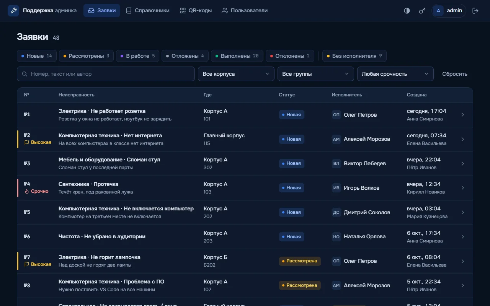
Task: Switch to the QR-коды tab
Action: (196, 11)
